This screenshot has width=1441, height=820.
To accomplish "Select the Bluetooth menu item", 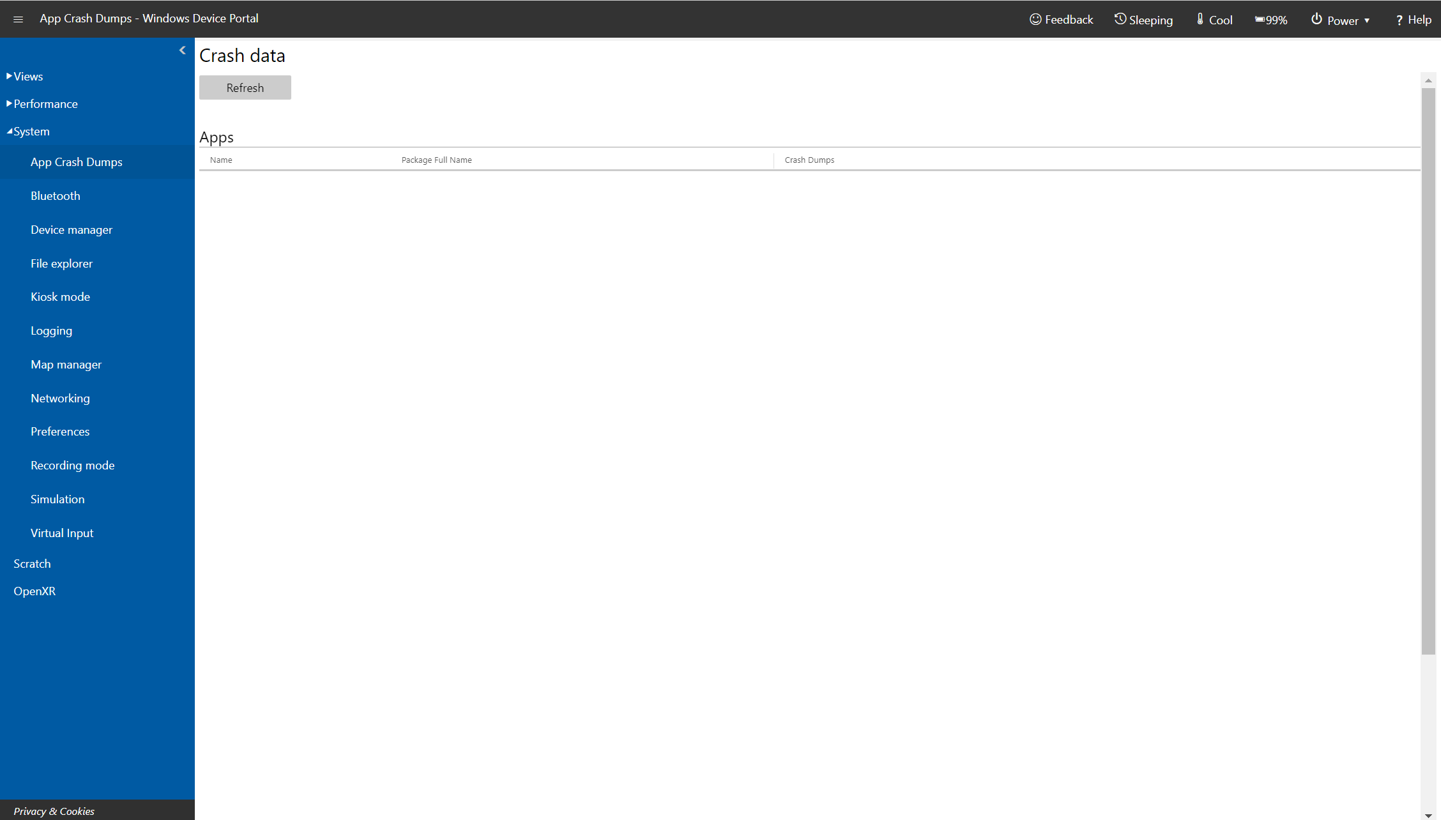I will (x=56, y=195).
